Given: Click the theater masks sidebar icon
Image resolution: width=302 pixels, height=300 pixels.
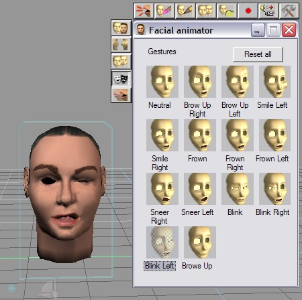Looking at the screenshot, I should click(x=121, y=79).
